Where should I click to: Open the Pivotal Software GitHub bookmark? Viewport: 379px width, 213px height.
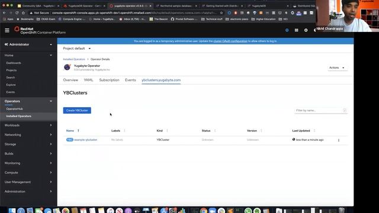[x=184, y=19]
